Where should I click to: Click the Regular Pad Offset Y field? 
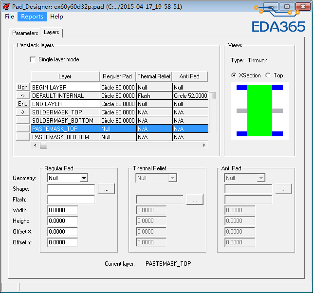(62, 242)
